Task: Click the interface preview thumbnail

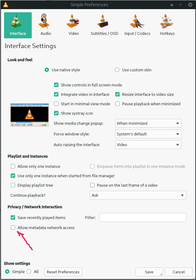Action: pos(30,115)
